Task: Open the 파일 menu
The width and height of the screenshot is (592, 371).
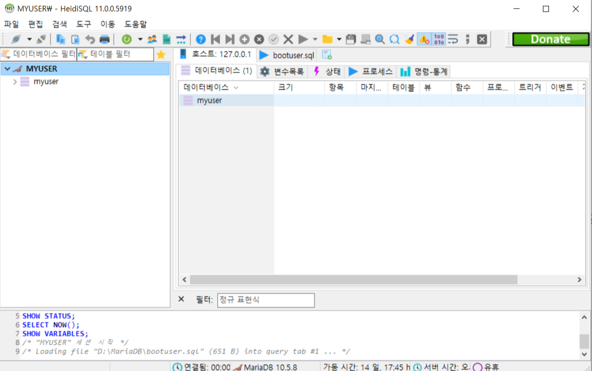Action: coord(11,24)
